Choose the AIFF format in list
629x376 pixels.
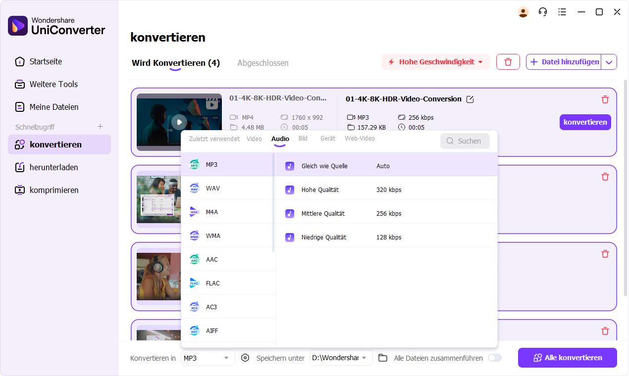coord(227,330)
